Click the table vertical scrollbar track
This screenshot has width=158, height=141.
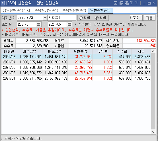(x=153, y=92)
